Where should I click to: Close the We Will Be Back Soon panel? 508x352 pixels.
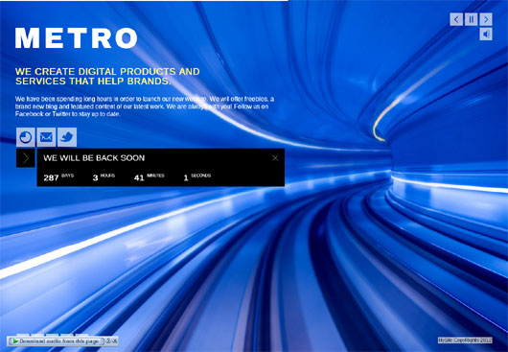(275, 158)
